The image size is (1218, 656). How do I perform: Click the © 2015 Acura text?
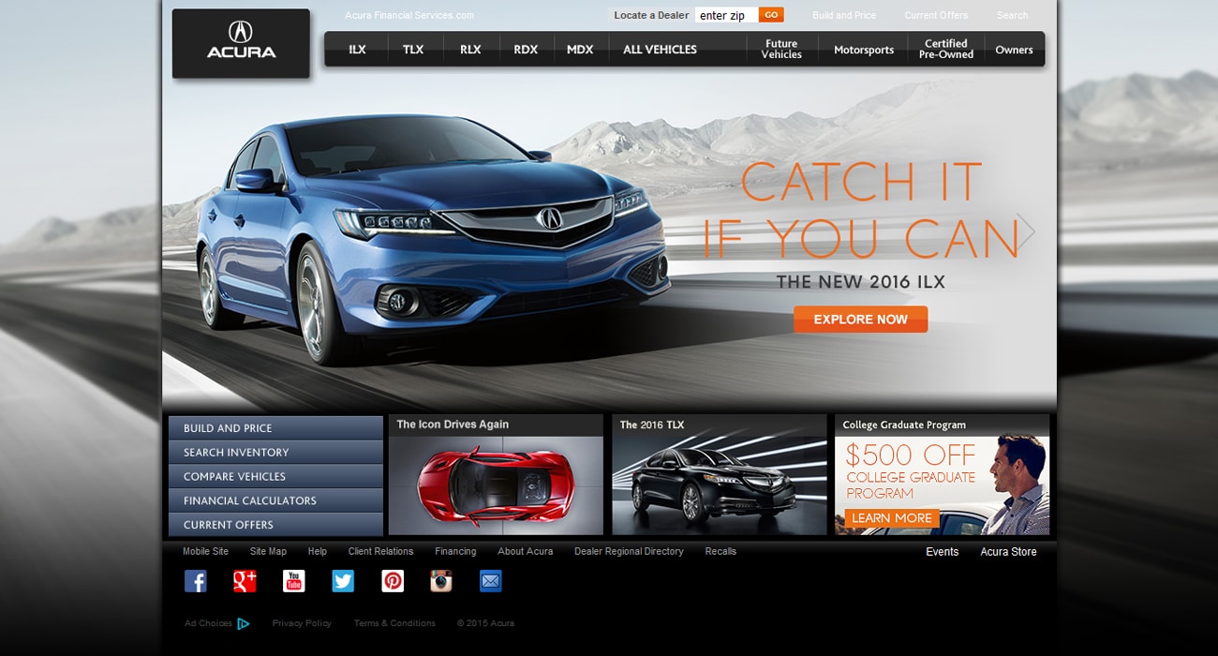485,623
